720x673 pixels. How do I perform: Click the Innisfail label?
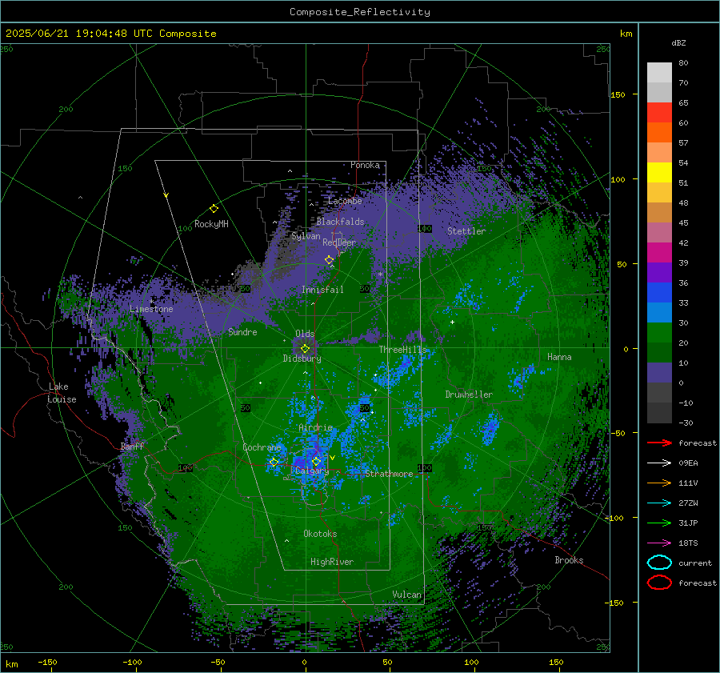pos(322,290)
